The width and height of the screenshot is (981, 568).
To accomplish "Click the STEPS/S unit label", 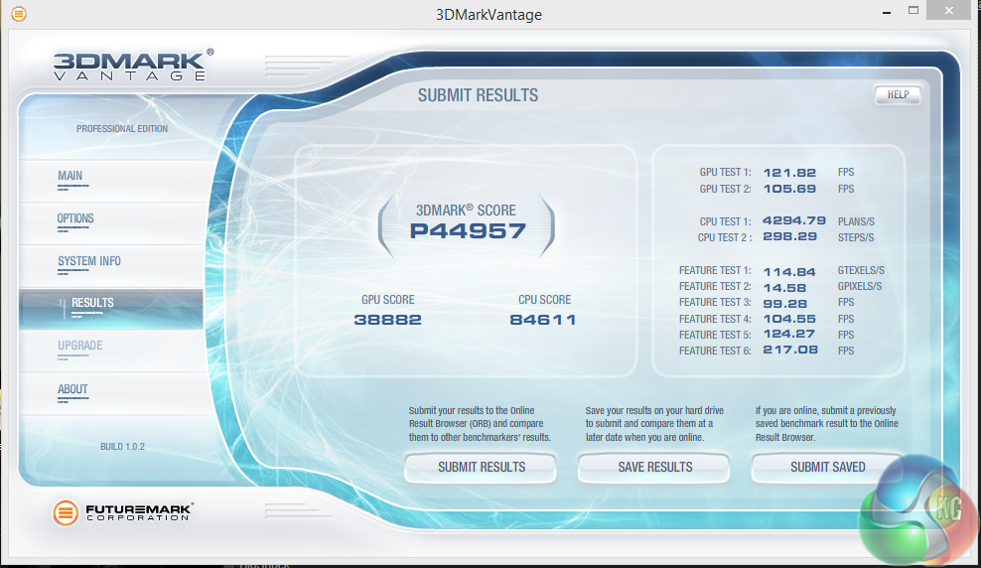I will coord(855,237).
